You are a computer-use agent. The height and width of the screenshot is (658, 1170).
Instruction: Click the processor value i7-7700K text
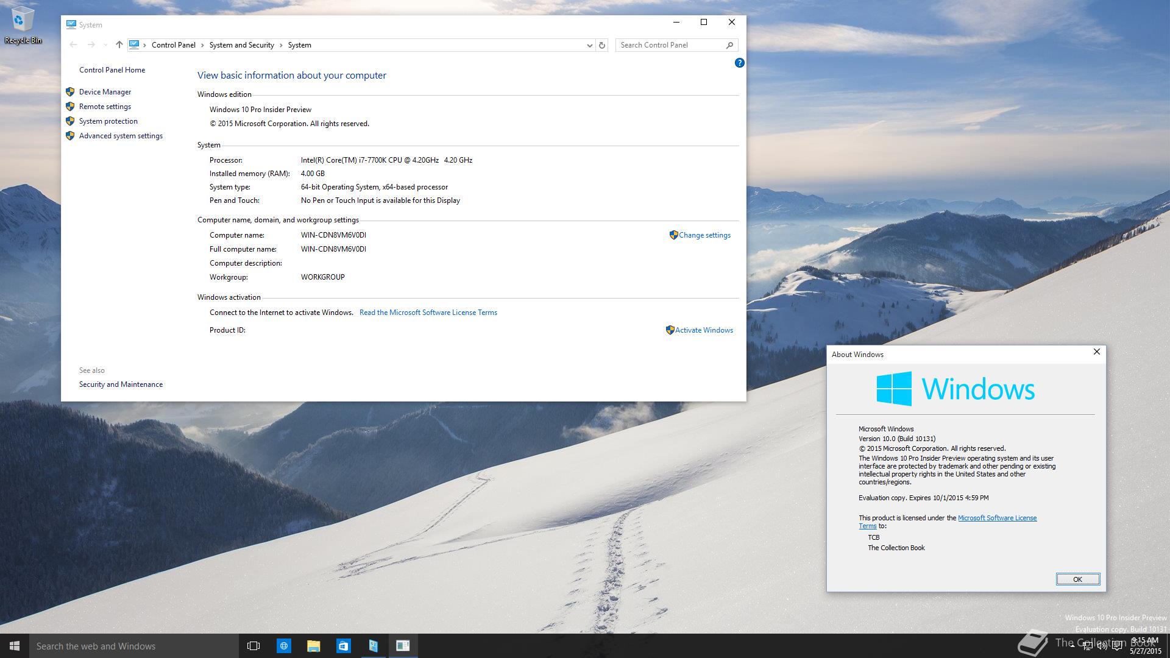[386, 160]
